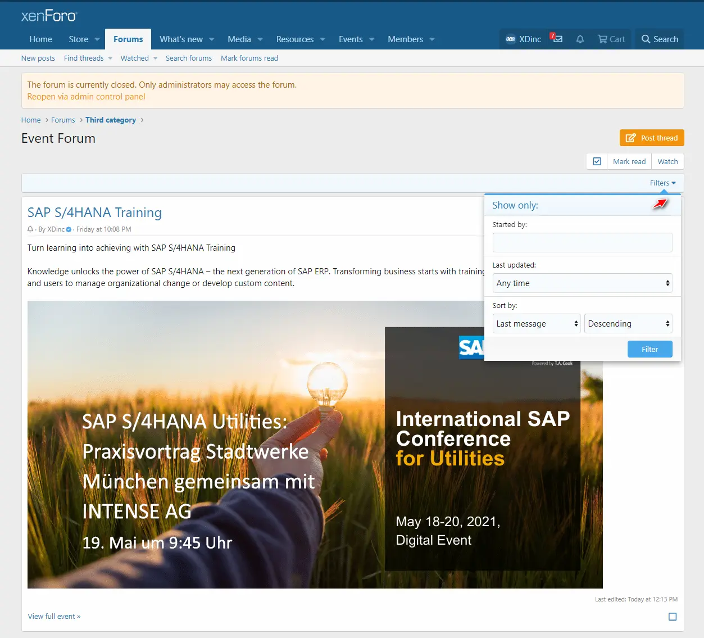Go to Third category breadcrumb

point(111,120)
